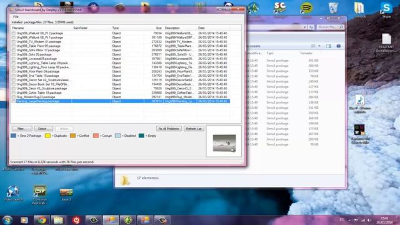Tick checkbox for Ung999_End Table 10.package
The width and height of the screenshot is (400, 225).
(14, 76)
